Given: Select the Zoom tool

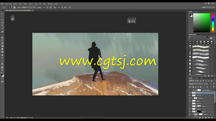Looking at the screenshot, I should 2,70.
